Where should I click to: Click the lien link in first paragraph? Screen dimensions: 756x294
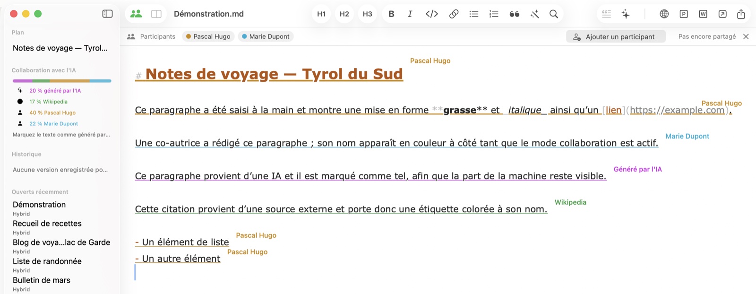(613, 110)
